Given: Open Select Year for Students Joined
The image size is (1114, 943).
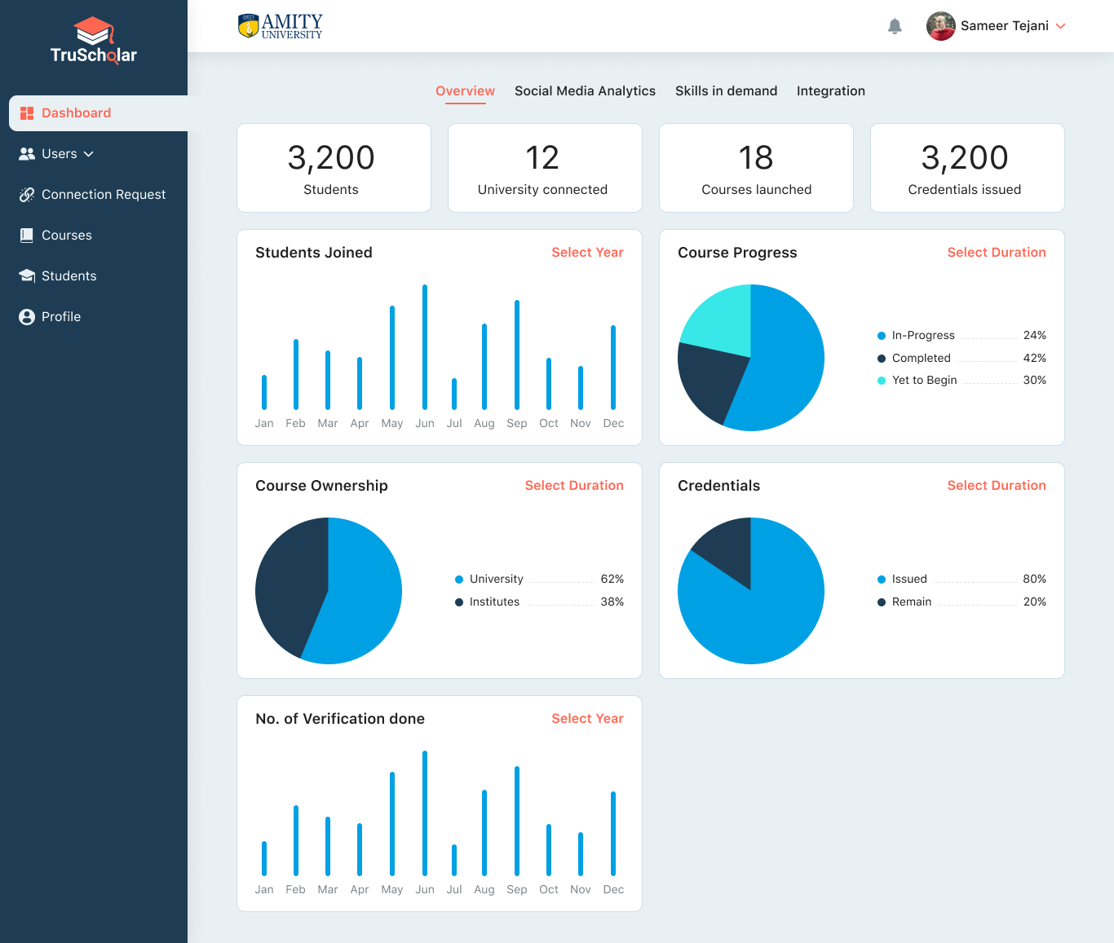Looking at the screenshot, I should pos(587,253).
